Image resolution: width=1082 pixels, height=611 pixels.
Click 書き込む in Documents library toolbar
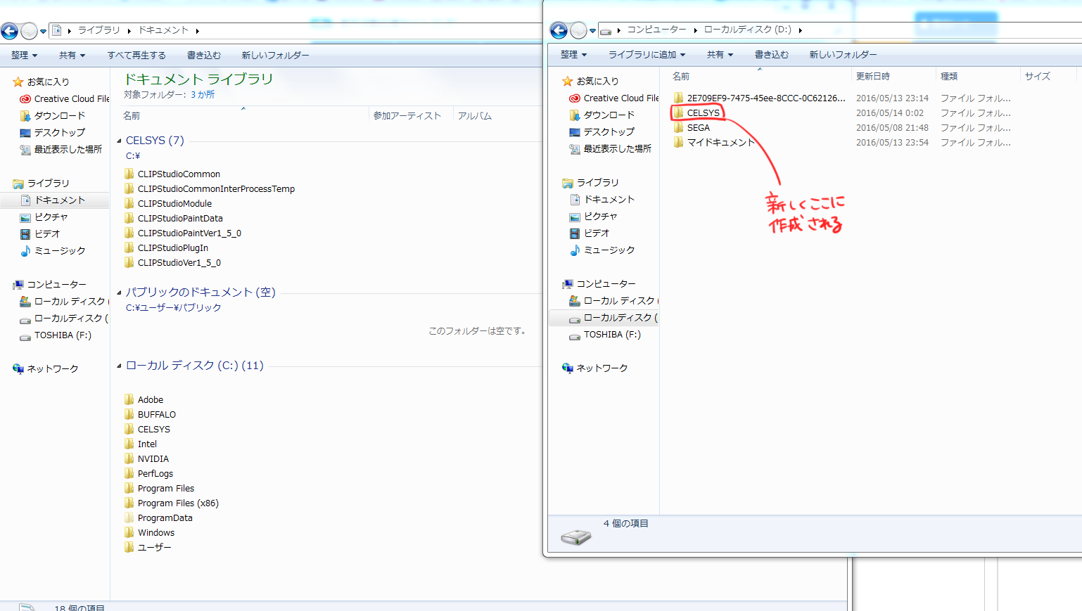(x=204, y=55)
